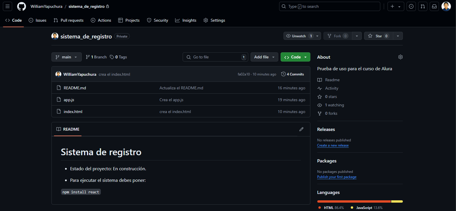Open the Insights tab

[186, 20]
